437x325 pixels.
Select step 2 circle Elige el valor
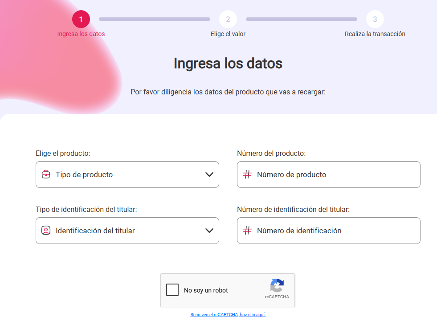pos(228,19)
